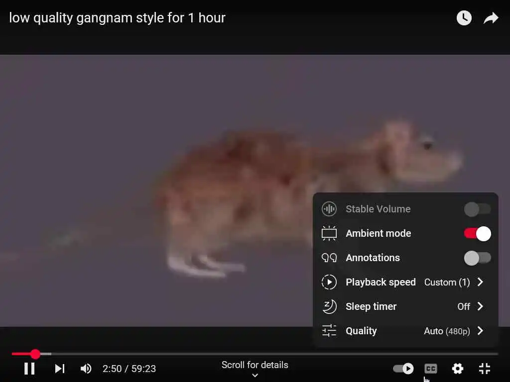Click the Ambient mode label
This screenshot has height=382, width=510.
point(379,233)
